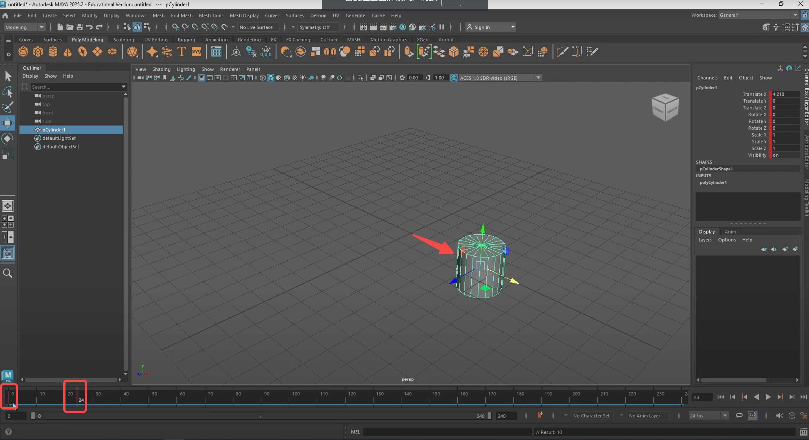Screen dimensions: 809x440
Task: Click the Undo arrow in status line
Action: [89, 27]
